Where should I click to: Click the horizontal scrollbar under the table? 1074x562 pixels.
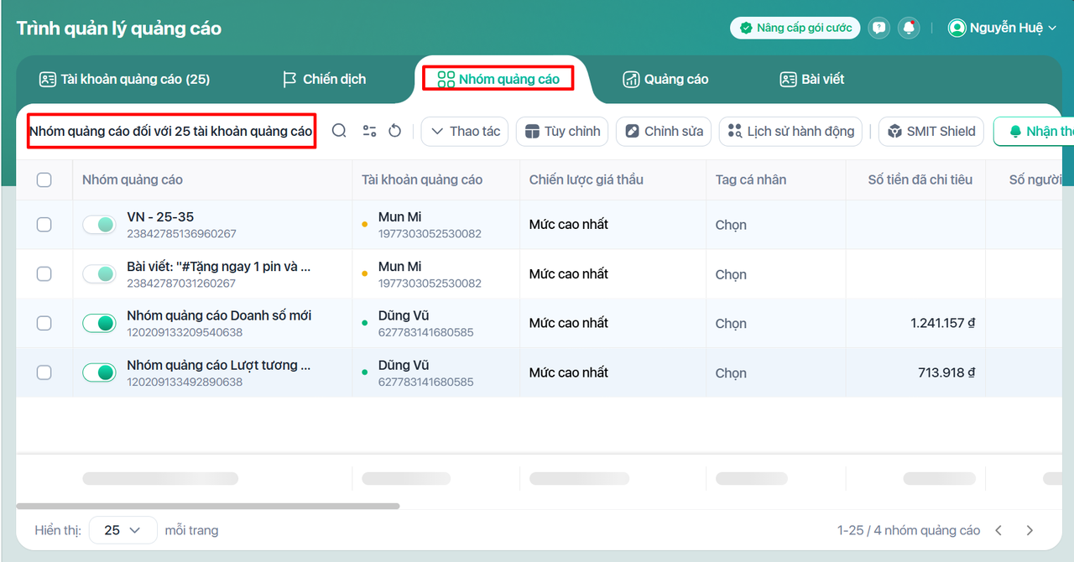tap(208, 506)
